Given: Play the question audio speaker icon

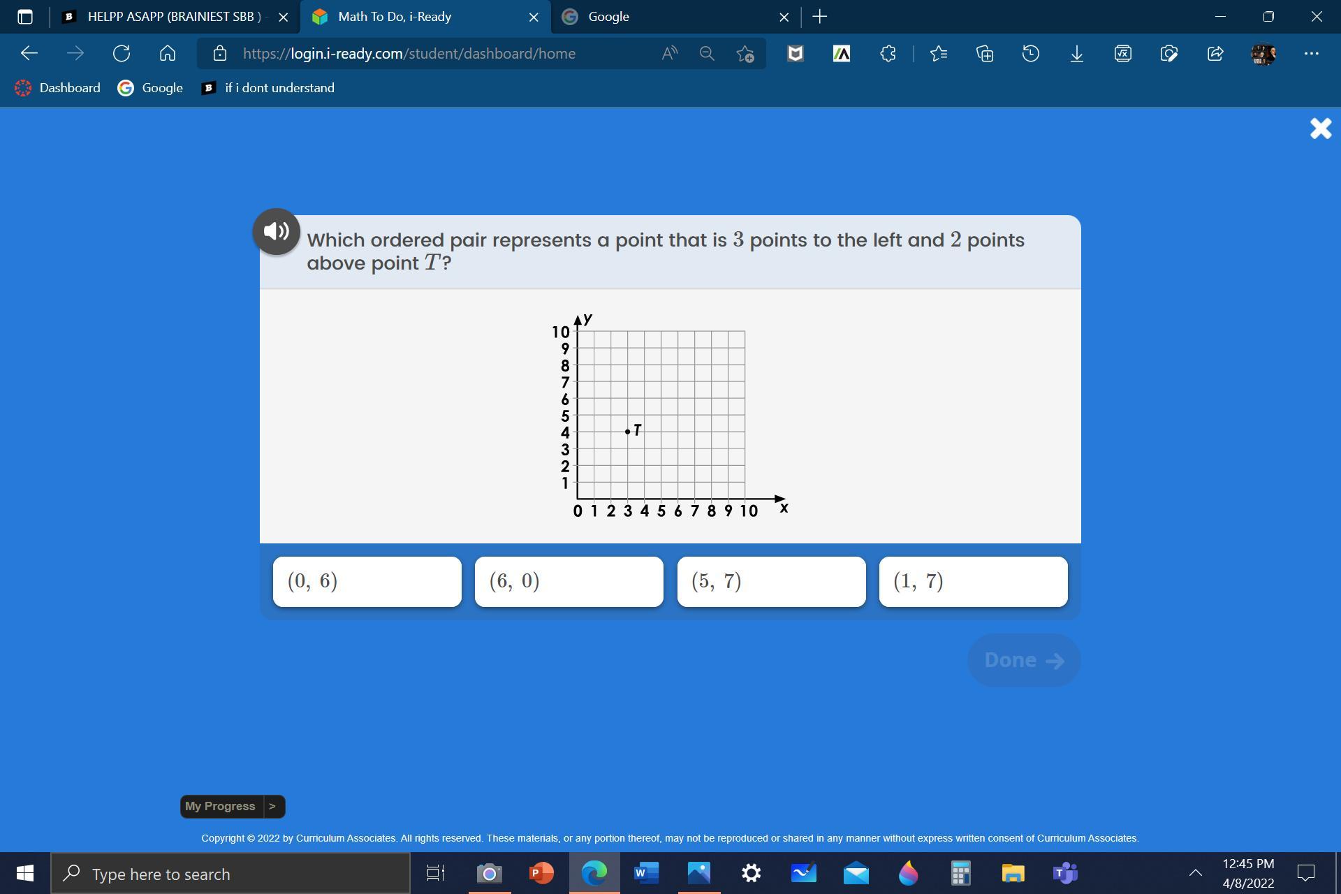Looking at the screenshot, I should pos(277,231).
